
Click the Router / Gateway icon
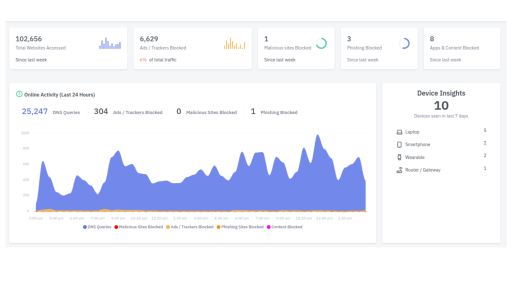coord(399,170)
